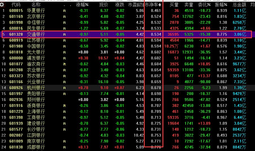Select stock 江苏银行
This screenshot has height=151, width=255.
tap(36, 40)
